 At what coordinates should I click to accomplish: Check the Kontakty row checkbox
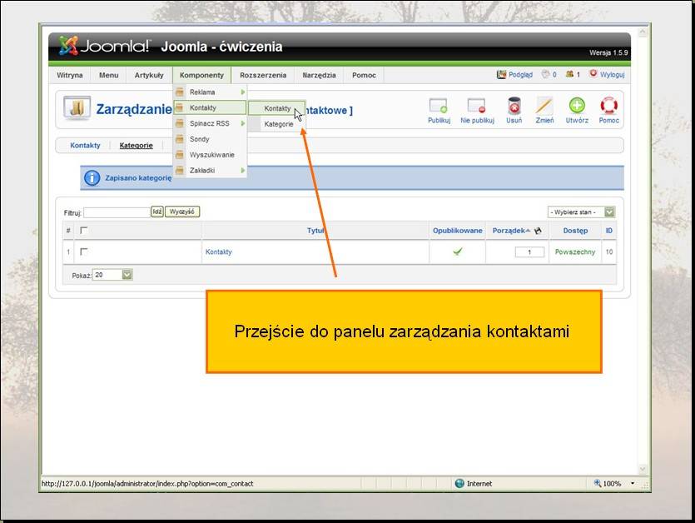(84, 252)
